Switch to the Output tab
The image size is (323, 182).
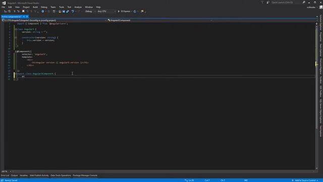click(14, 175)
